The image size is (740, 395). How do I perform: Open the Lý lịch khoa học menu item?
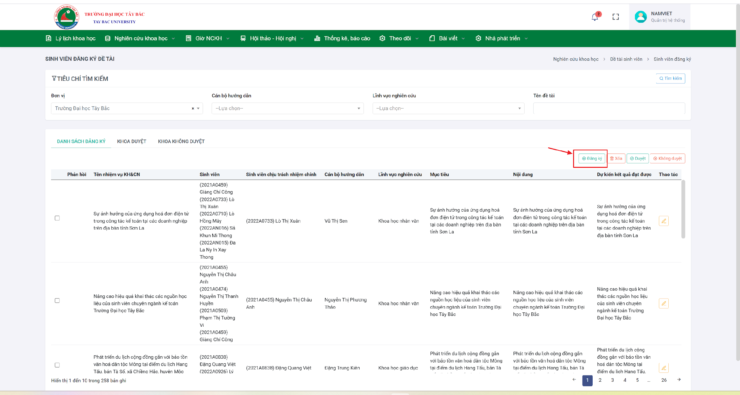(71, 38)
